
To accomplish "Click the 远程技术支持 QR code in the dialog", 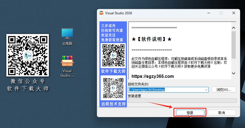I will tap(113, 88).
